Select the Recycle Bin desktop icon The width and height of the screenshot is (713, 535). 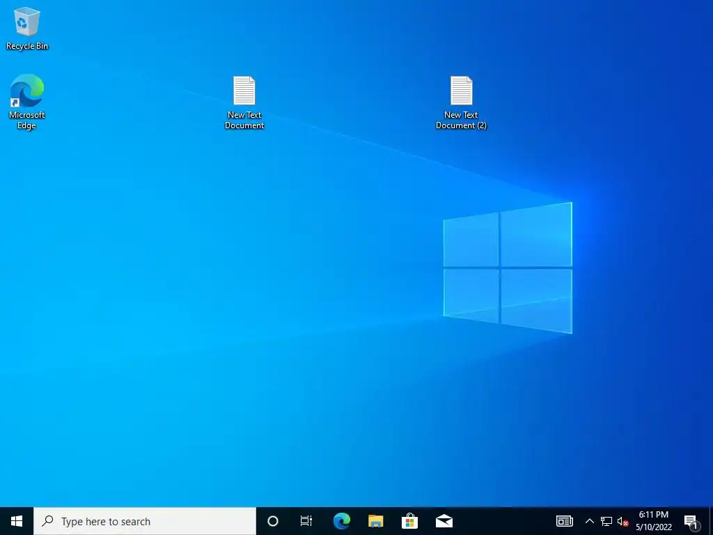click(x=27, y=28)
